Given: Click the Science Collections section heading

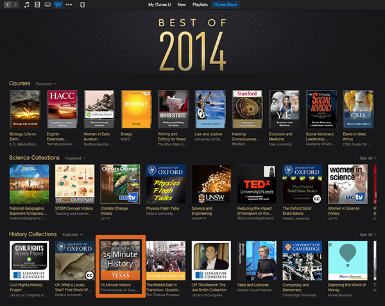Looking at the screenshot, I should tap(35, 158).
